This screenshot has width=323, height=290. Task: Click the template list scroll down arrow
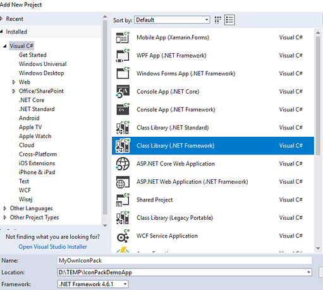[x=318, y=248]
